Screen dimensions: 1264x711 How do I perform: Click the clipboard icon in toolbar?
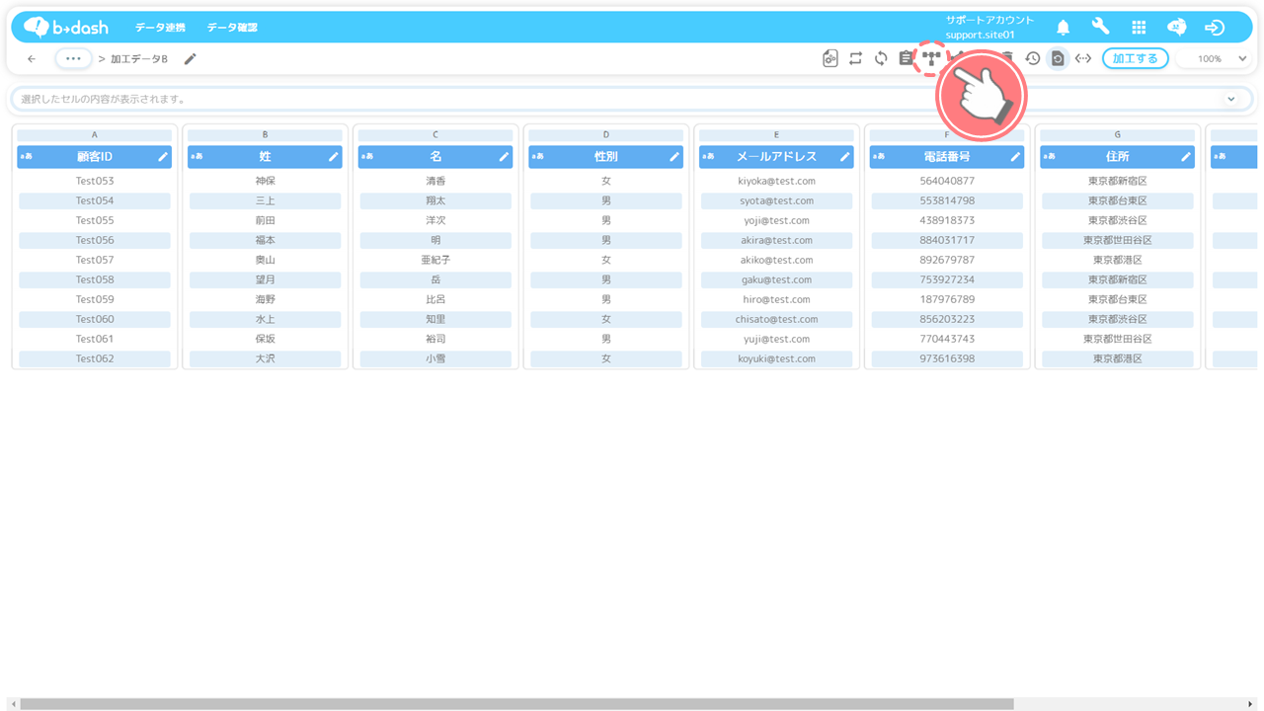pyautogui.click(x=906, y=58)
